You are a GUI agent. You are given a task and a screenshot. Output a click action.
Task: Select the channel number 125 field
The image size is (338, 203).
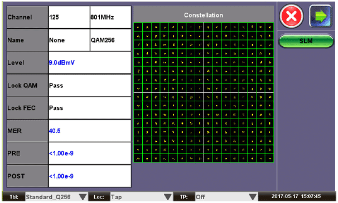[x=69, y=17]
